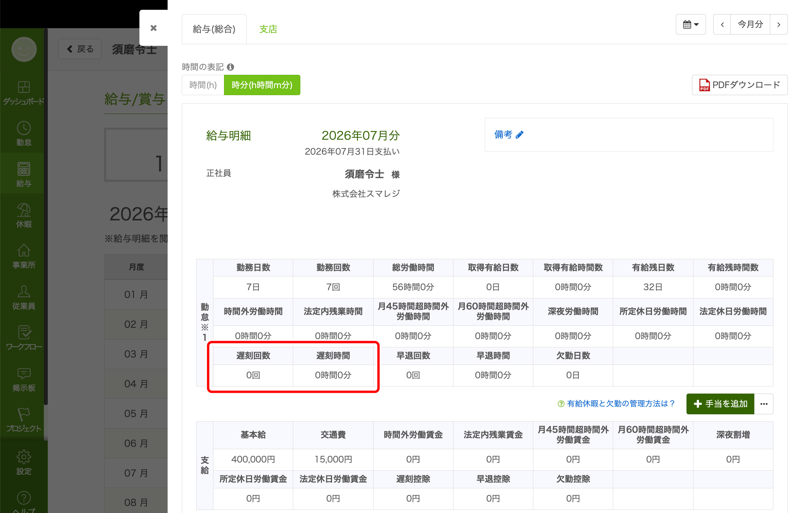The height and width of the screenshot is (513, 802).
Task: Open the 勤怠 clock icon
Action: coord(23,128)
